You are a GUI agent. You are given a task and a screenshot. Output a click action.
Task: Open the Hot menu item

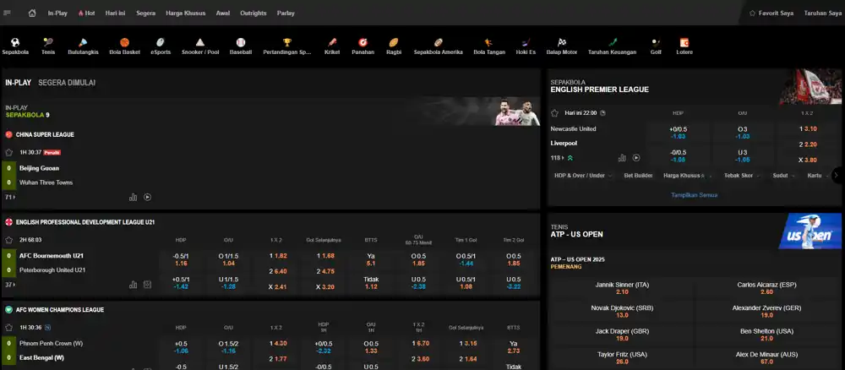click(x=87, y=13)
